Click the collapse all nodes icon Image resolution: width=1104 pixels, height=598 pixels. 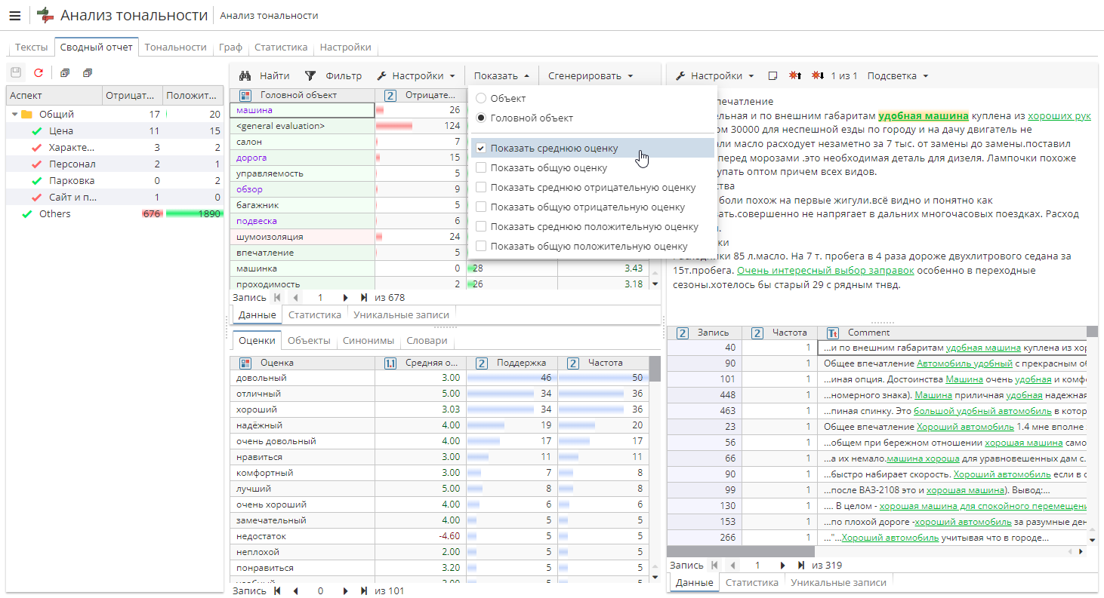(88, 73)
